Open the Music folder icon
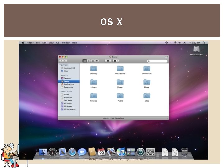Image resolution: width=224 pixels, height=168 pixels. 147,82
